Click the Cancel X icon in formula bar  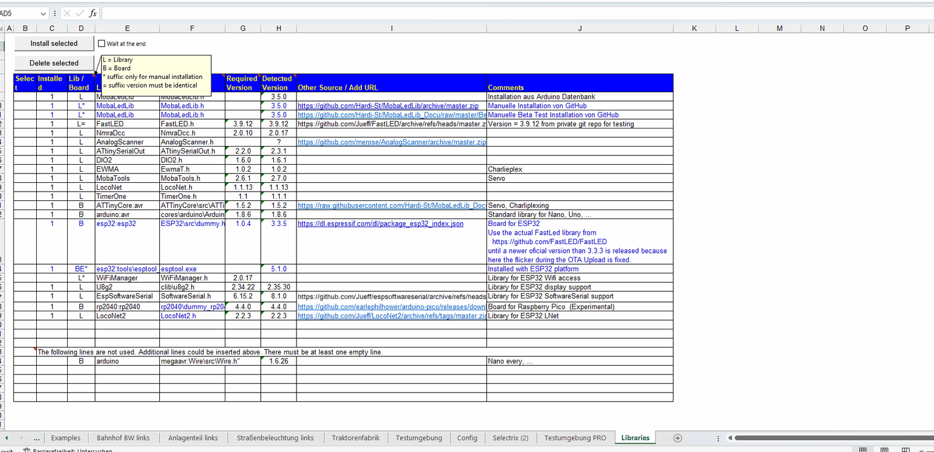(x=67, y=13)
